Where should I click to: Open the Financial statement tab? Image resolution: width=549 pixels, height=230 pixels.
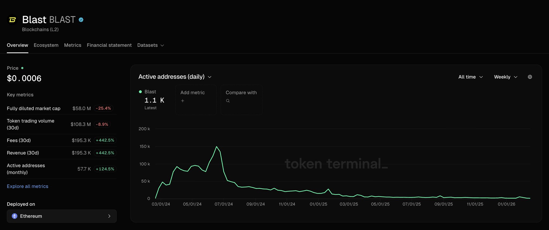pyautogui.click(x=109, y=45)
